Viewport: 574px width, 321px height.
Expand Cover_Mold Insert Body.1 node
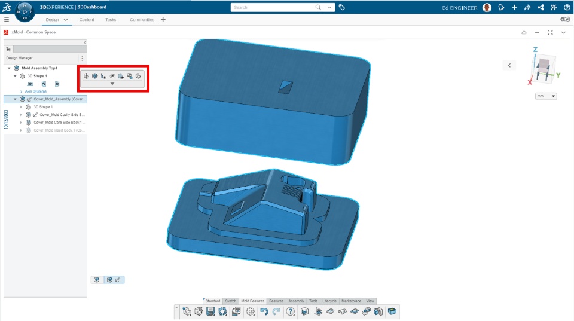tap(21, 130)
